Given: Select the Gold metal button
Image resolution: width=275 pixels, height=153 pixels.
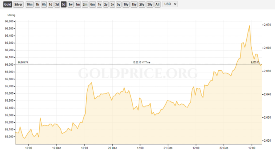Looking at the screenshot, I should point(8,5).
